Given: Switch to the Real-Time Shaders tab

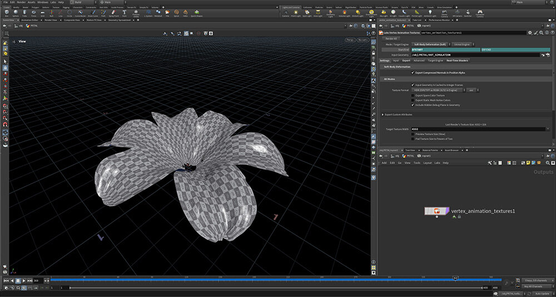Looking at the screenshot, I should coord(457,60).
